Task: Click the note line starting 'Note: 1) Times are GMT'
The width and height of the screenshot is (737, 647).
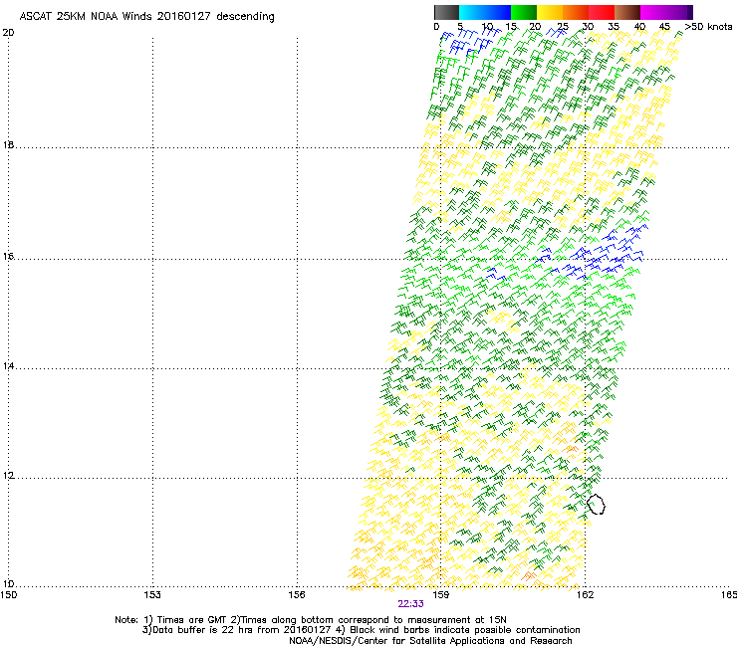Action: pos(311,620)
